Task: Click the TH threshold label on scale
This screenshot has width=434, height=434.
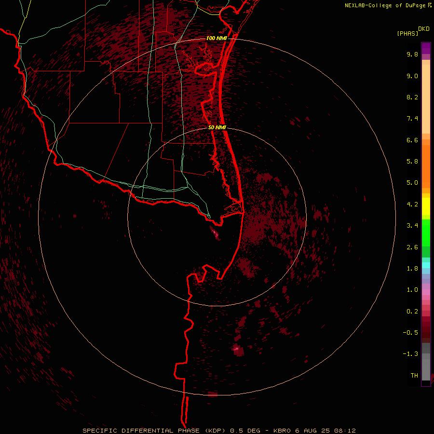Action: [414, 375]
